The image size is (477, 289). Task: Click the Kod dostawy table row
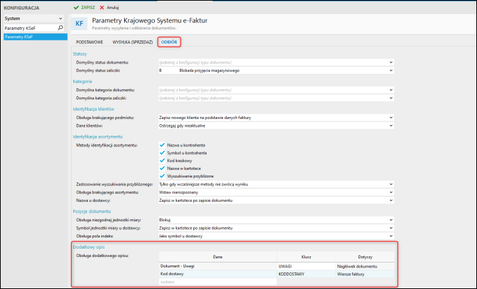(218, 274)
